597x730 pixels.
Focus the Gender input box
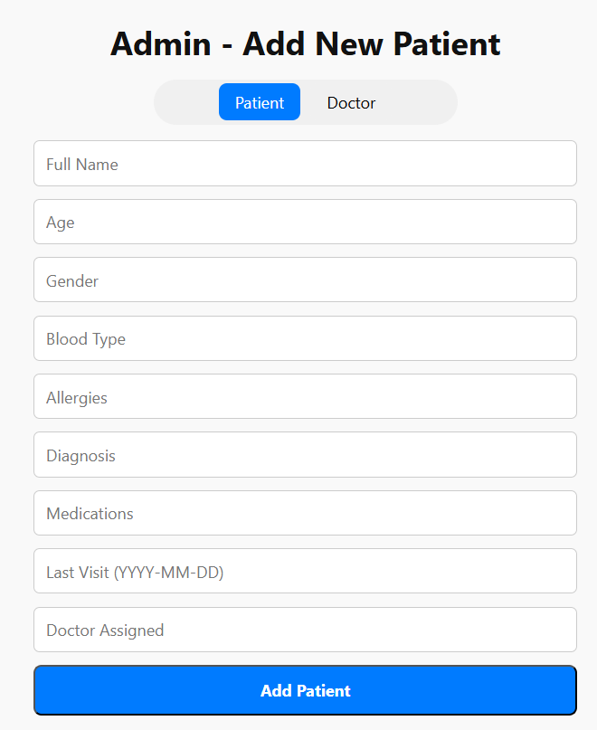pyautogui.click(x=305, y=280)
